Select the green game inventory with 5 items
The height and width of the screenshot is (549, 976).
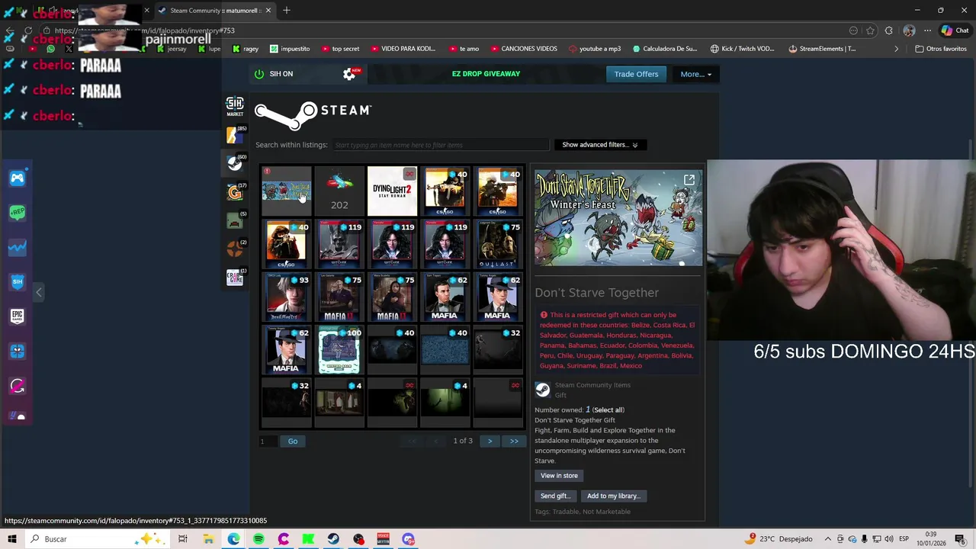pyautogui.click(x=235, y=221)
